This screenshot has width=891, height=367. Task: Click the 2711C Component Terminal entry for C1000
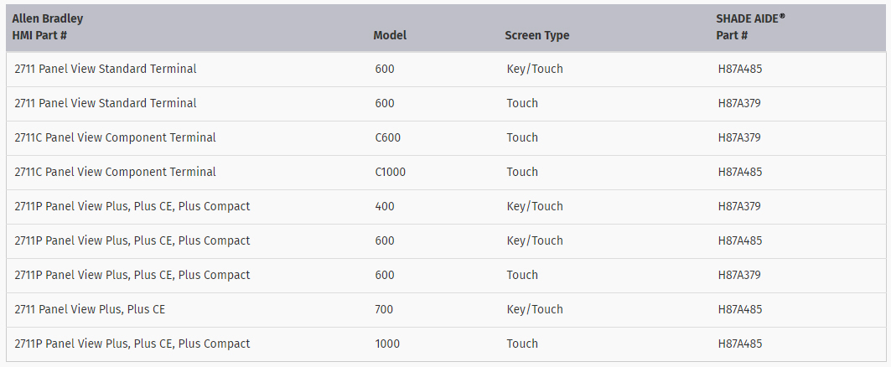point(115,172)
